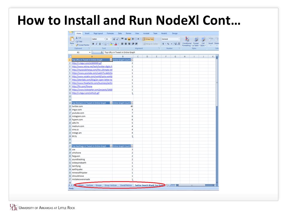Image resolution: width=287 pixels, height=215 pixels.
Task: Apply middle vertical alignment
Action: tap(126, 39)
